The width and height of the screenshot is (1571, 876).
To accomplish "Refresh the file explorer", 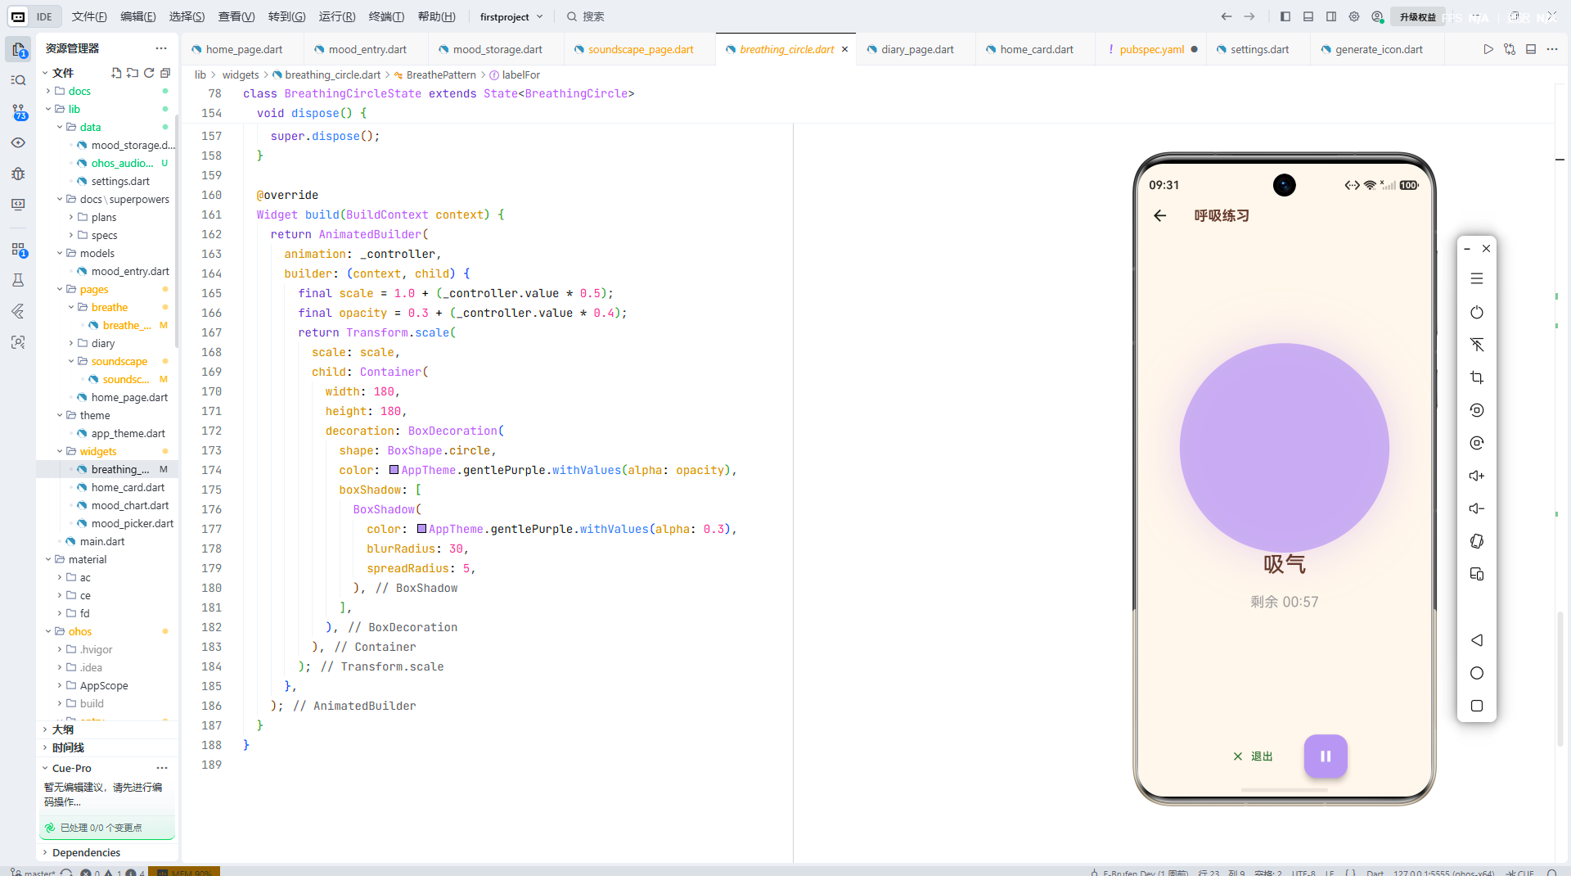I will point(149,73).
